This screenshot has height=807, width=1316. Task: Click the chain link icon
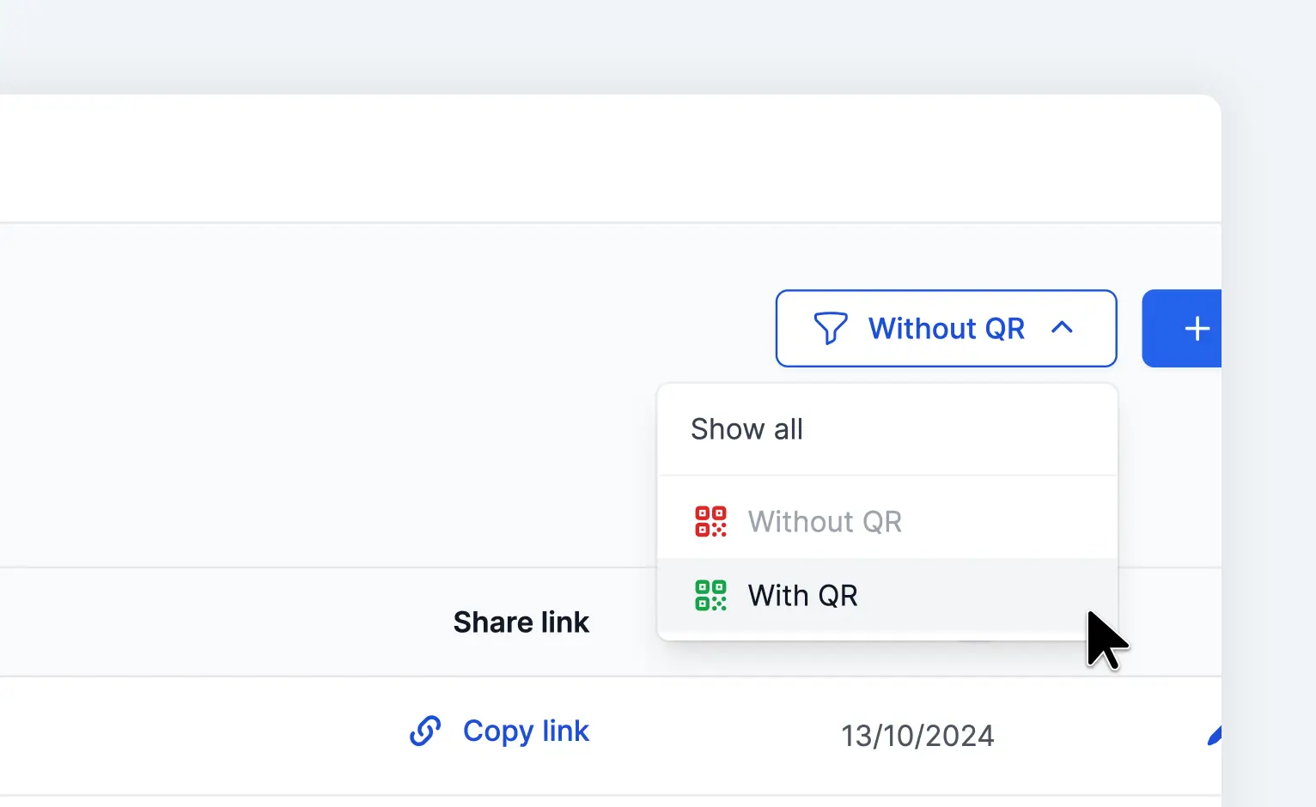pyautogui.click(x=425, y=731)
